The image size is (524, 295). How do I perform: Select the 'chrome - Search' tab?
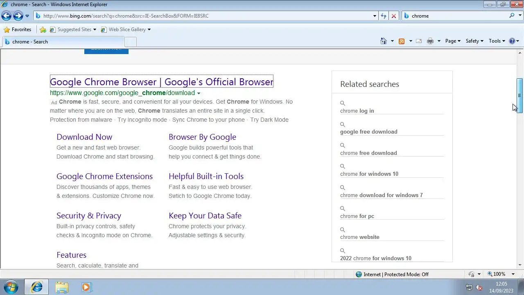tap(63, 42)
